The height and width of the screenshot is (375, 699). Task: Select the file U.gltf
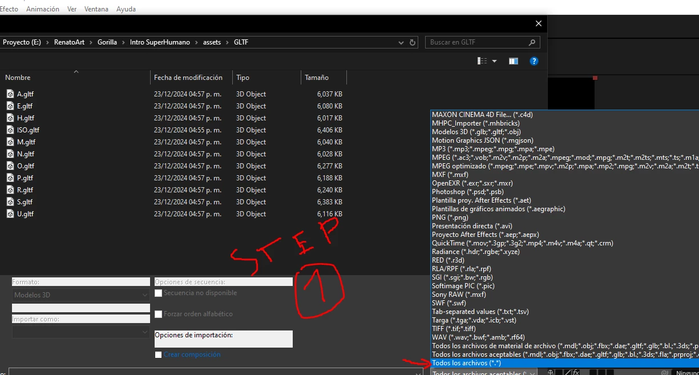click(x=26, y=214)
